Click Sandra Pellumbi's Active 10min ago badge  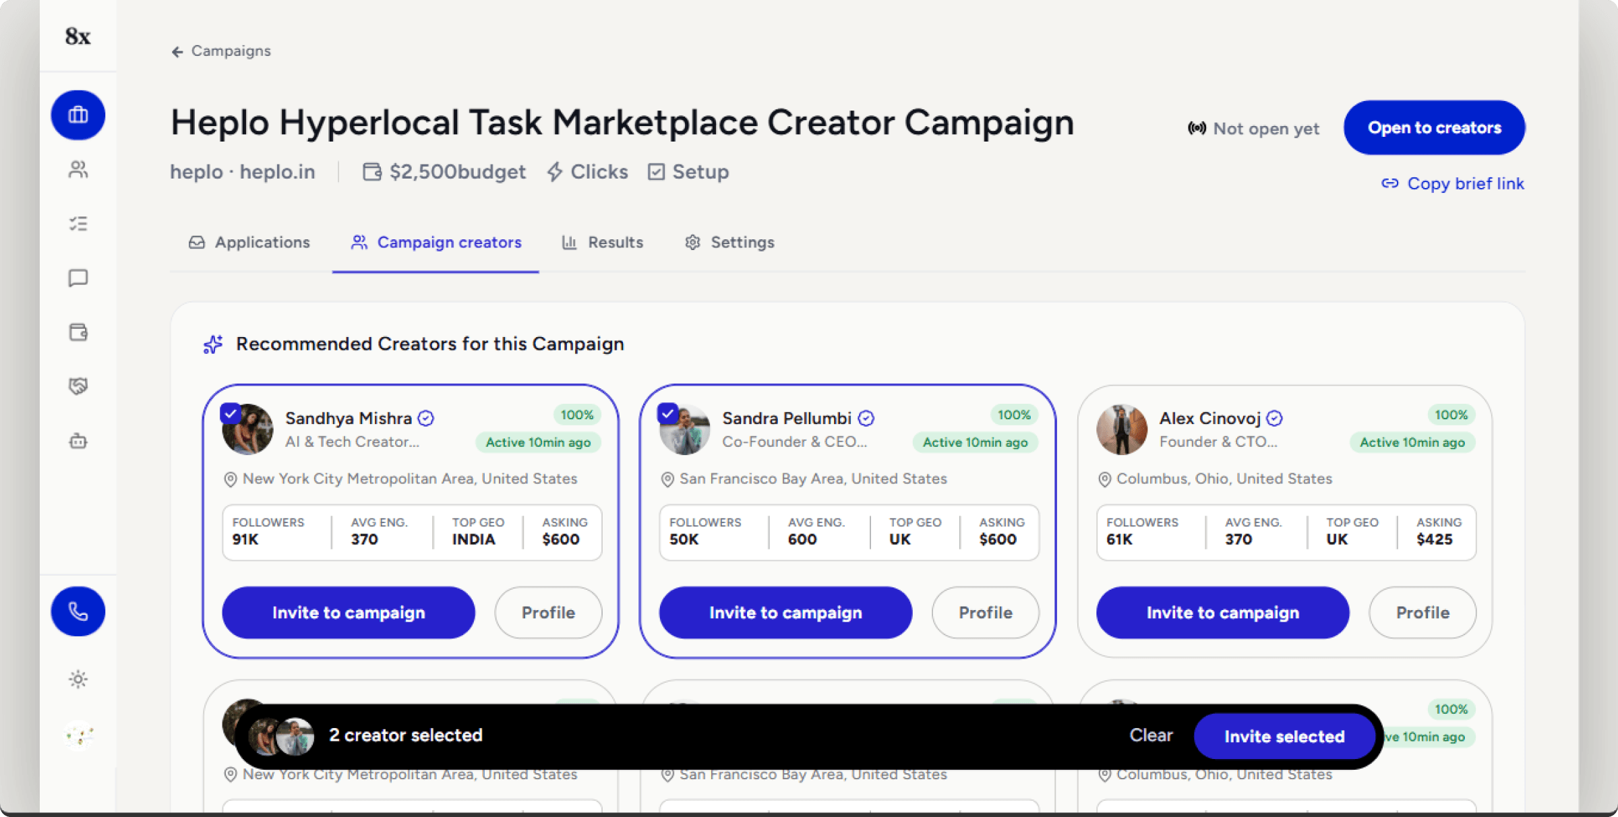975,442
